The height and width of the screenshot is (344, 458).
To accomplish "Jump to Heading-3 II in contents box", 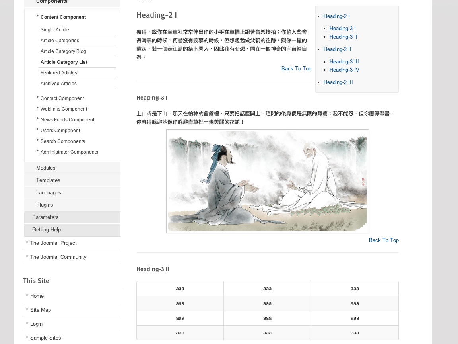I will coord(343,37).
